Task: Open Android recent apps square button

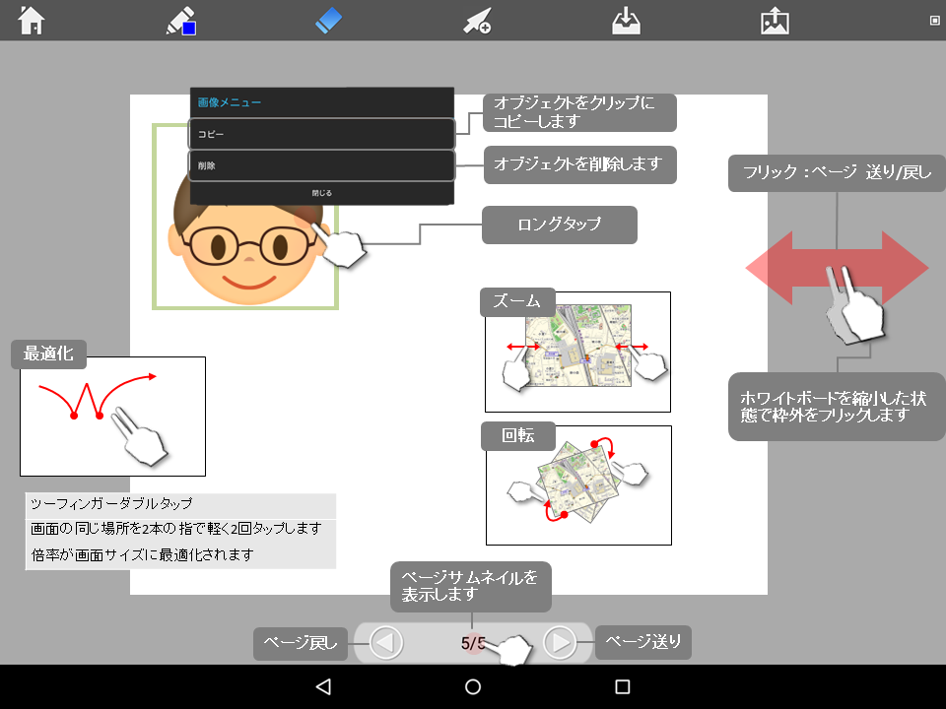Action: [x=622, y=686]
